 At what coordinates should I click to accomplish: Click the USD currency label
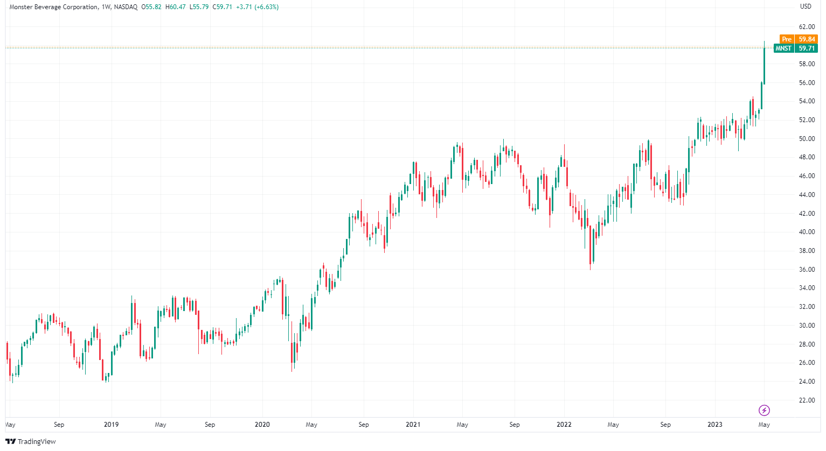(x=806, y=6)
